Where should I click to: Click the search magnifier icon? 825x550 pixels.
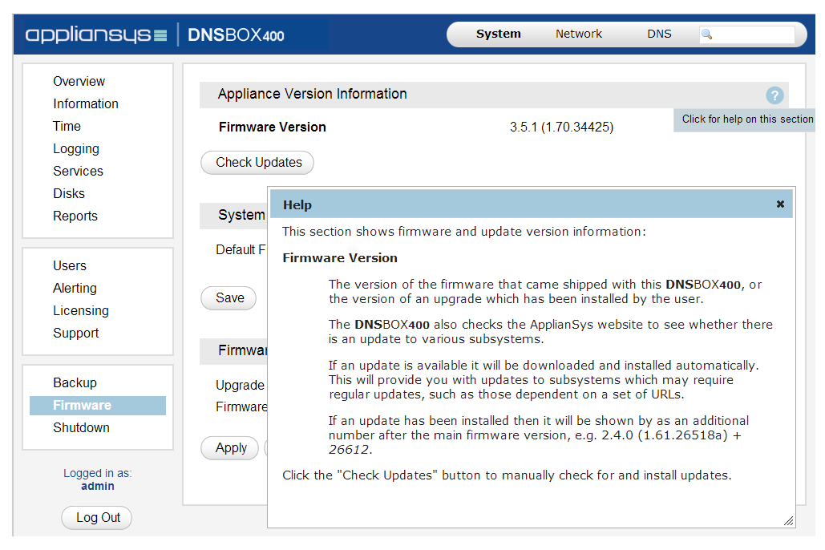tap(707, 34)
